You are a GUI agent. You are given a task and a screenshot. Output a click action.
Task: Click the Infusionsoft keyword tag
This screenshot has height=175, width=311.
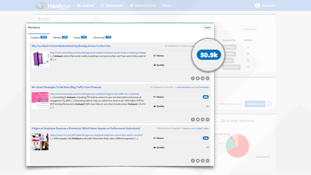231,67
